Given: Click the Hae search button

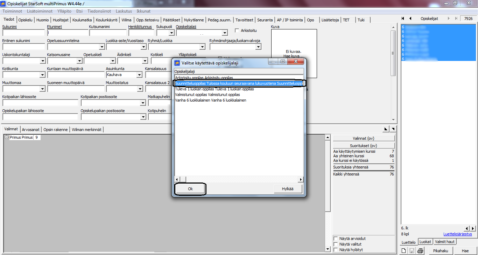Looking at the screenshot, I should point(465,251).
